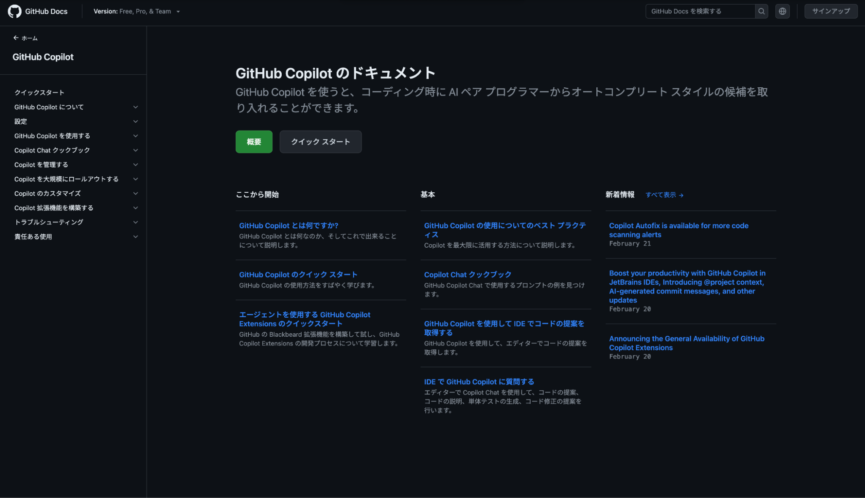Select トラブルシューティング sidebar item label
This screenshot has height=498, width=865.
coord(49,222)
